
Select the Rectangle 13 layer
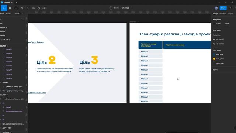pyautogui.click(x=7, y=132)
